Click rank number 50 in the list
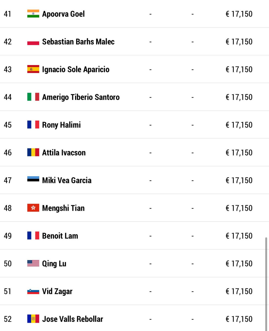The width and height of the screenshot is (269, 331). point(8,263)
